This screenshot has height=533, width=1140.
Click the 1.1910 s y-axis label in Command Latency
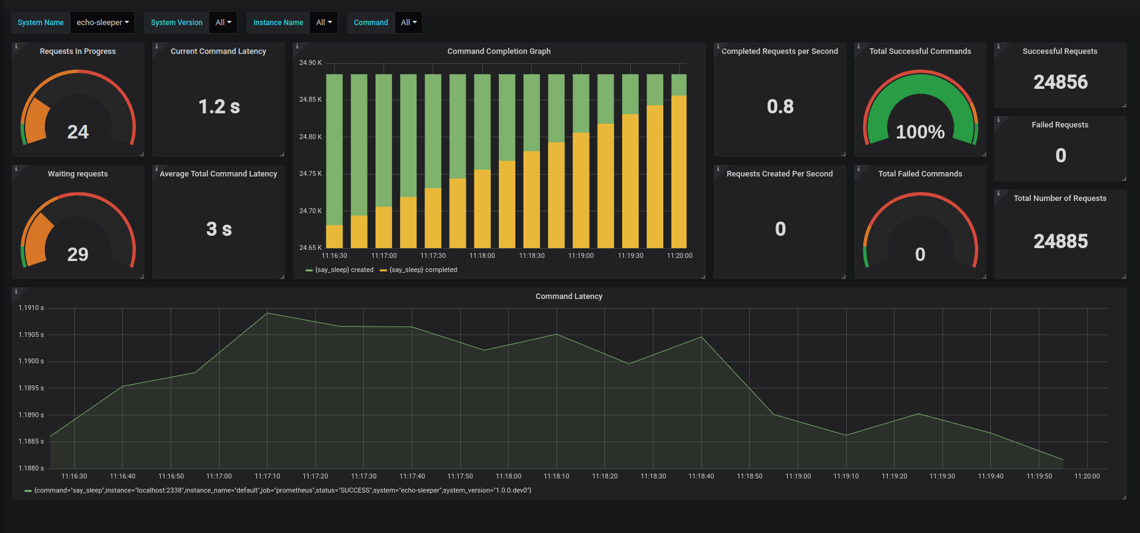(x=31, y=308)
